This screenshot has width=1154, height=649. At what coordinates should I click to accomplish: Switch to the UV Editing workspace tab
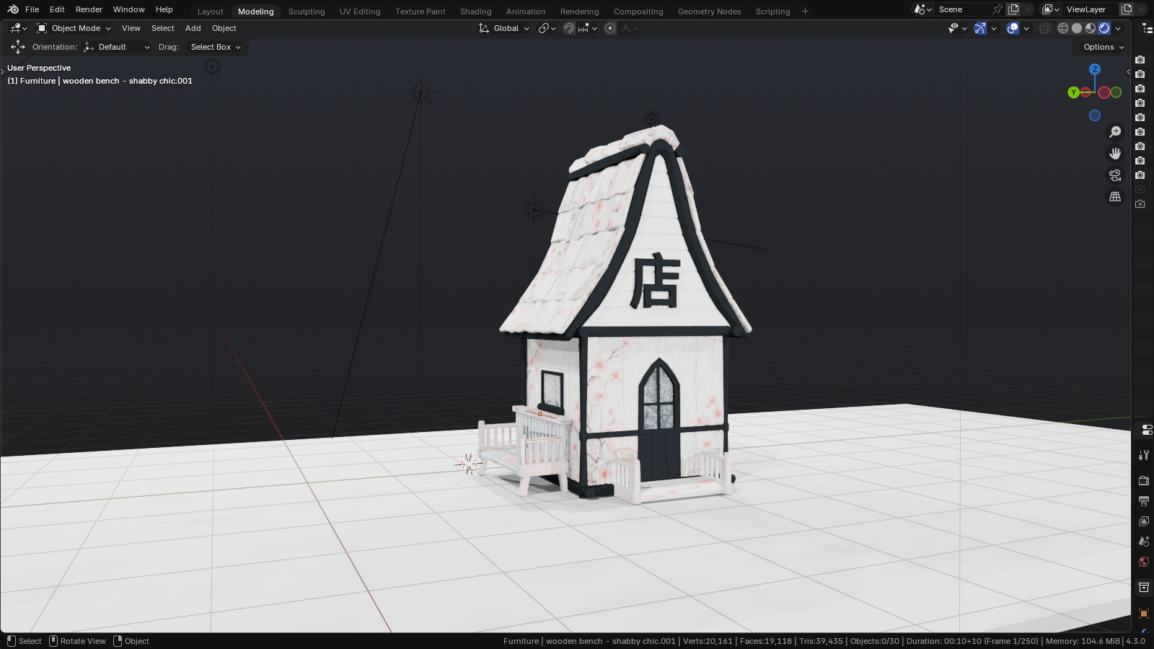[360, 12]
